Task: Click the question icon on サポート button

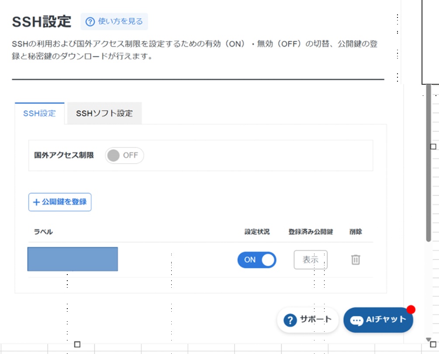Action: click(x=290, y=320)
